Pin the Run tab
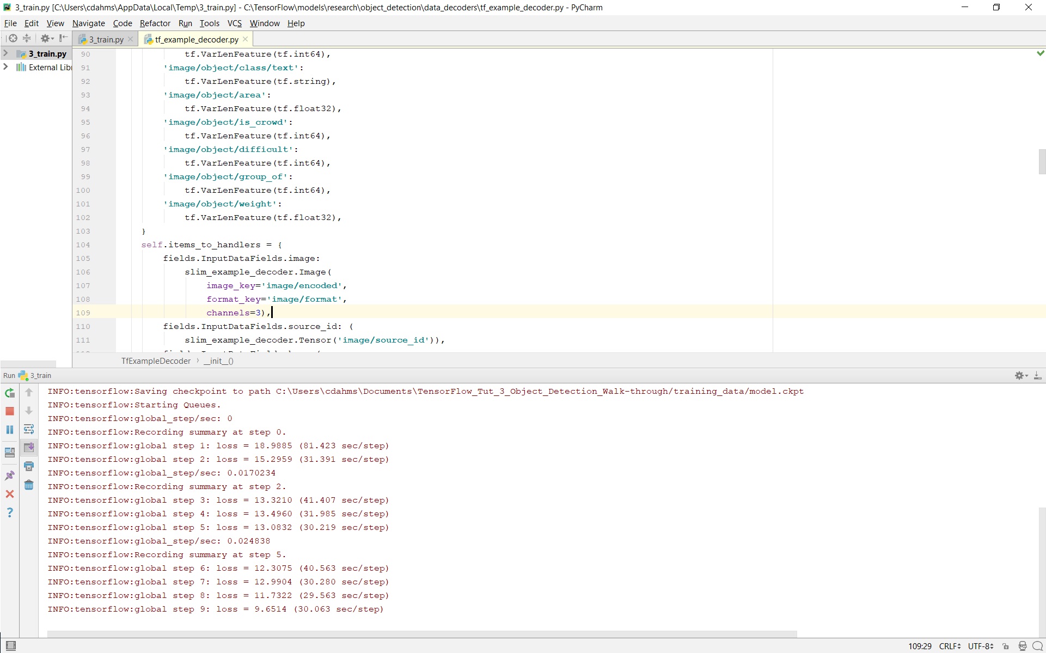 [x=10, y=475]
